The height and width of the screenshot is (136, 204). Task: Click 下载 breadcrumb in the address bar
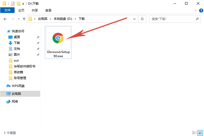[82, 19]
